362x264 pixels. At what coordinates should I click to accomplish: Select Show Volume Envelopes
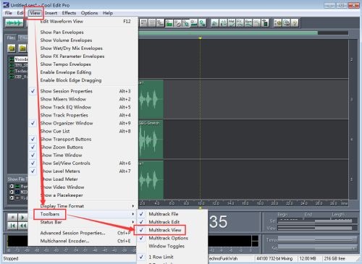point(83,40)
